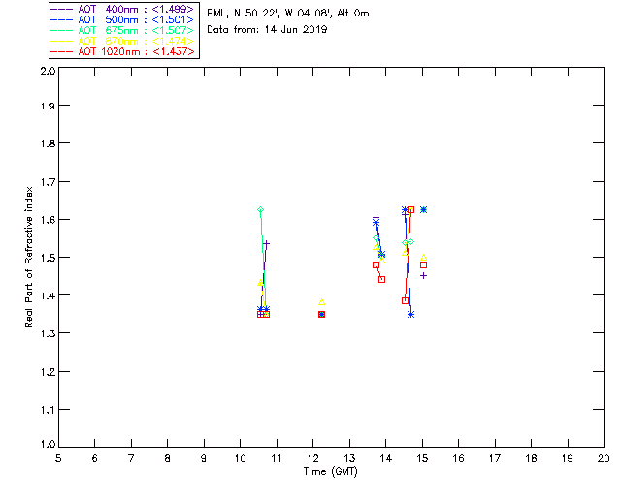Click y-axis tick label 1.3
This screenshot has height=496, width=621.
tap(48, 333)
